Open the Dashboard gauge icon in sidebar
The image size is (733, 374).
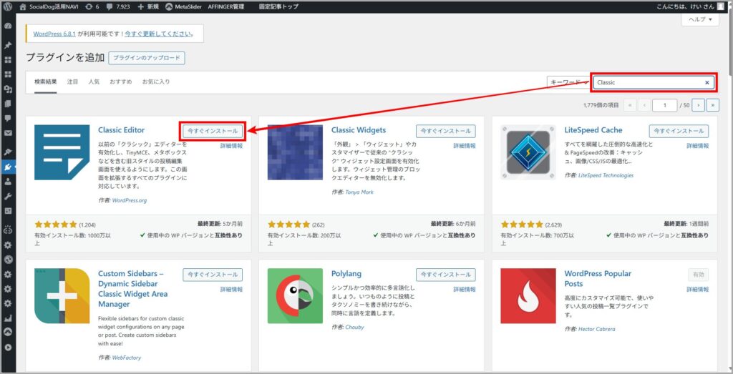coord(7,26)
